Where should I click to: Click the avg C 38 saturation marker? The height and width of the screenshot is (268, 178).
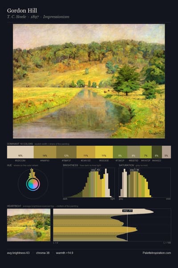pyautogui.click(x=134, y=170)
